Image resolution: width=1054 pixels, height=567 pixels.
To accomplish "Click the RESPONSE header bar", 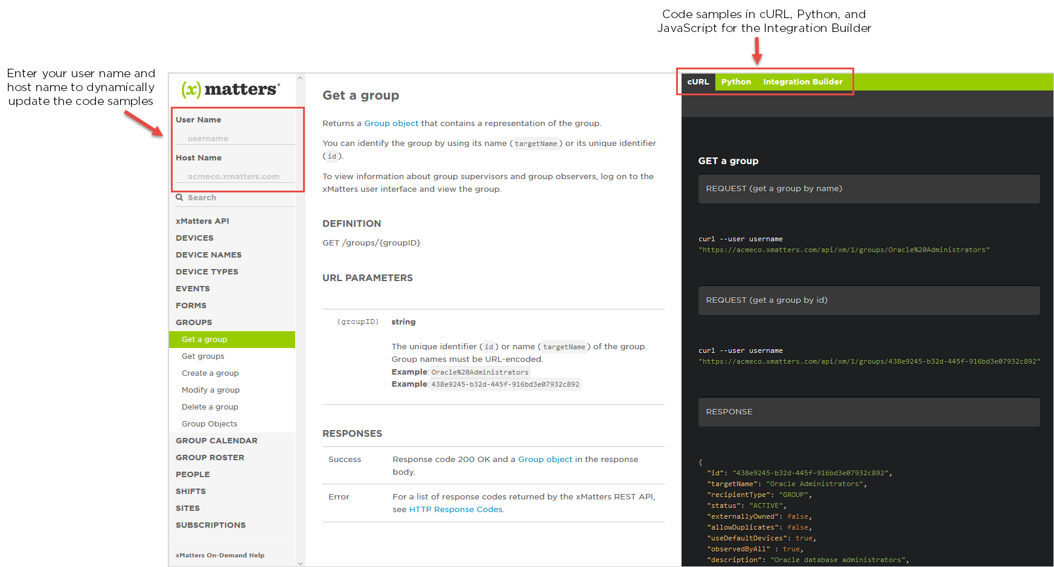I will click(869, 412).
